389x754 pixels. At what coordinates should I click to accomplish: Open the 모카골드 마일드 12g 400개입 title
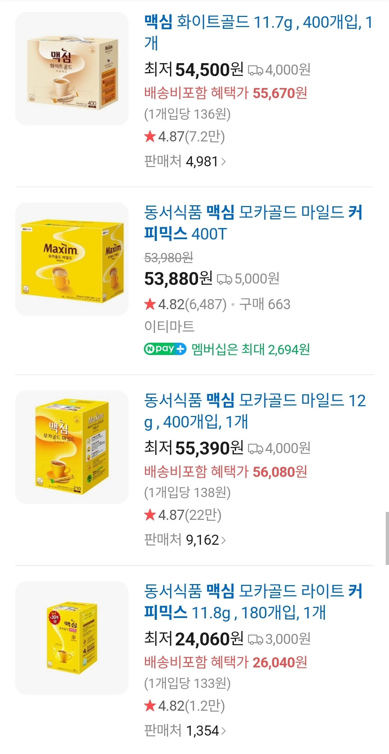(255, 411)
